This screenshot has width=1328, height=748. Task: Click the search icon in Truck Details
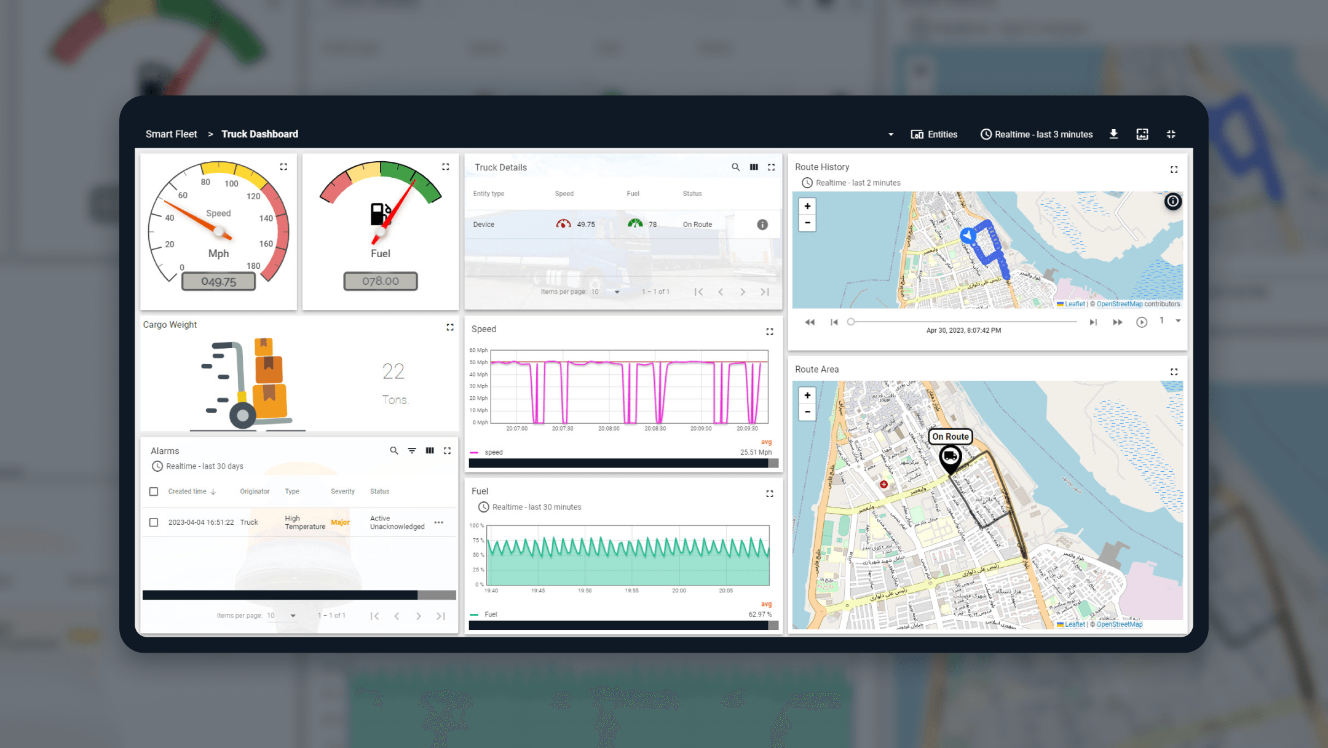pos(735,167)
